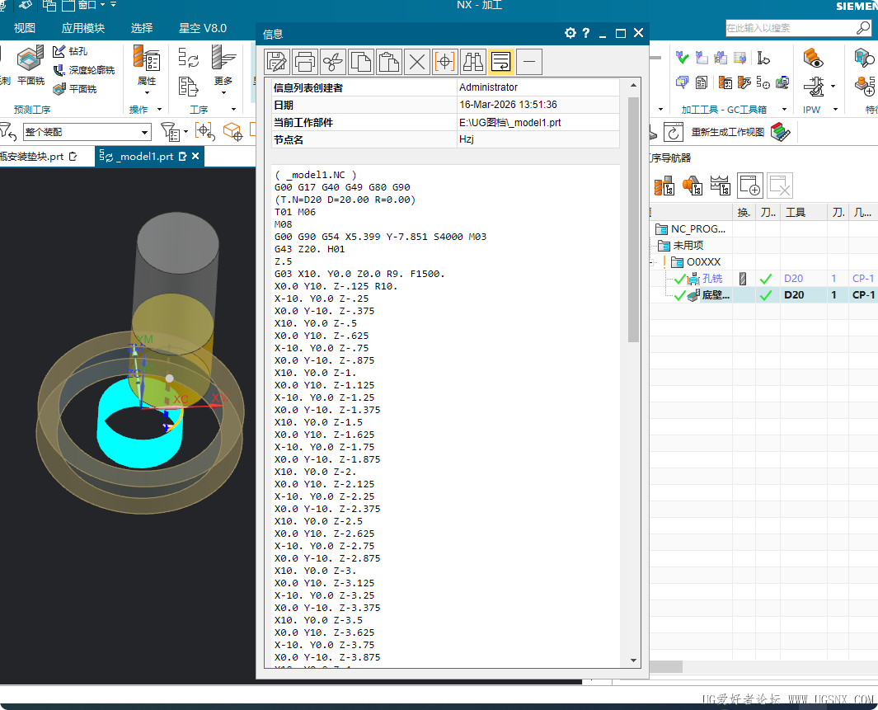Open the 整个装配 selection scope dropdown
The height and width of the screenshot is (710, 878).
click(x=145, y=133)
